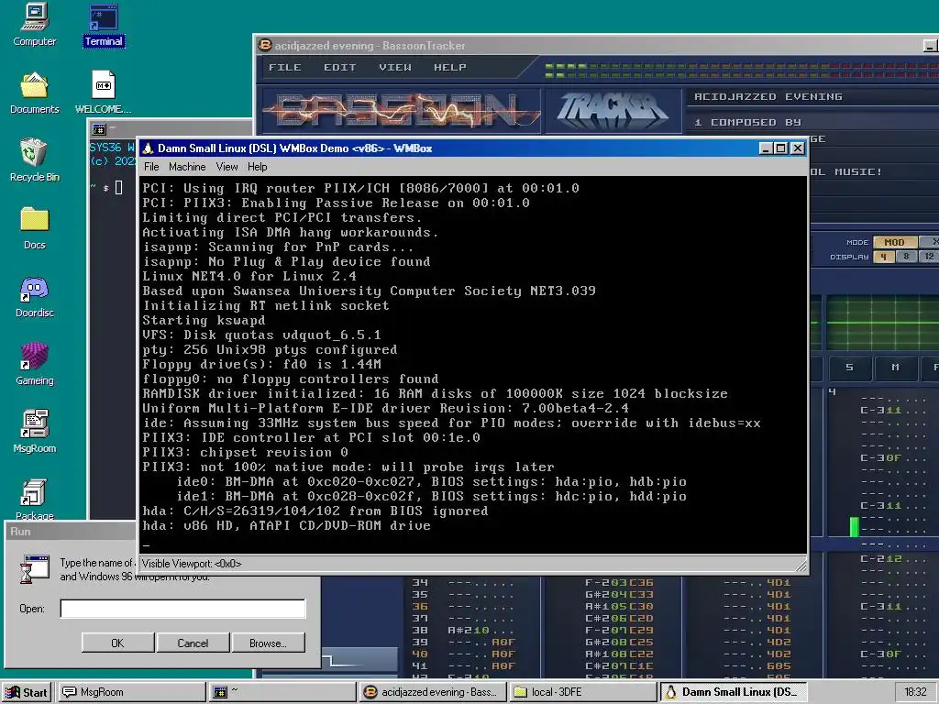This screenshot has height=704, width=939.
Task: Open BassoonTracker HELP menu
Action: tap(449, 68)
